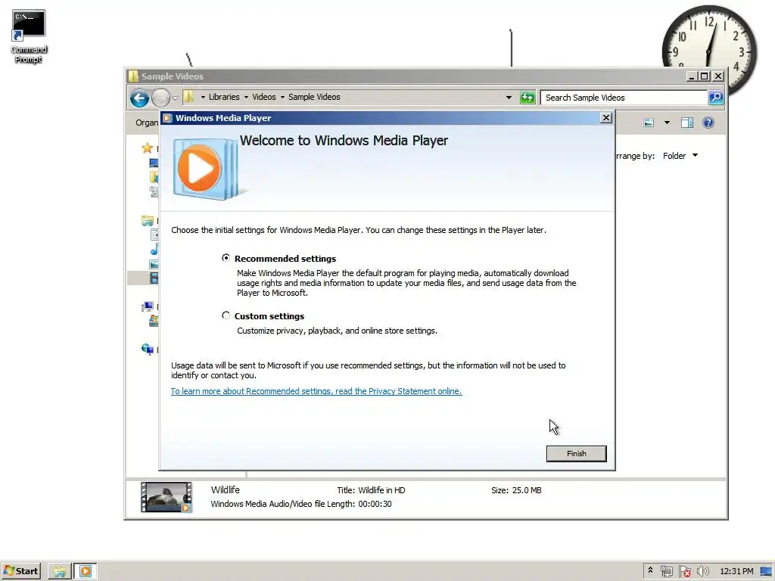Open the Start menu
This screenshot has height=581, width=775.
[20, 571]
